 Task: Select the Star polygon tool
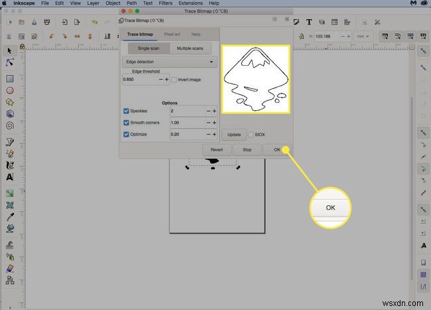tap(10, 102)
